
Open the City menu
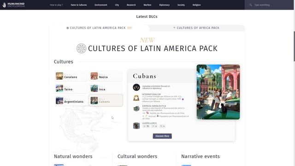[x=117, y=5]
